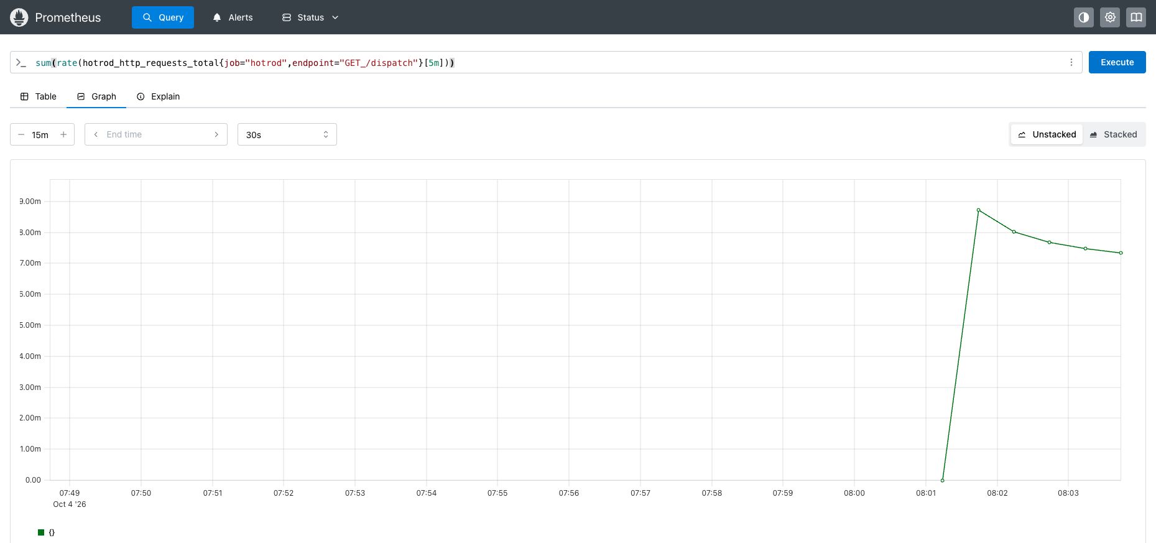Open the Query page button
The width and height of the screenshot is (1156, 543).
pos(163,17)
